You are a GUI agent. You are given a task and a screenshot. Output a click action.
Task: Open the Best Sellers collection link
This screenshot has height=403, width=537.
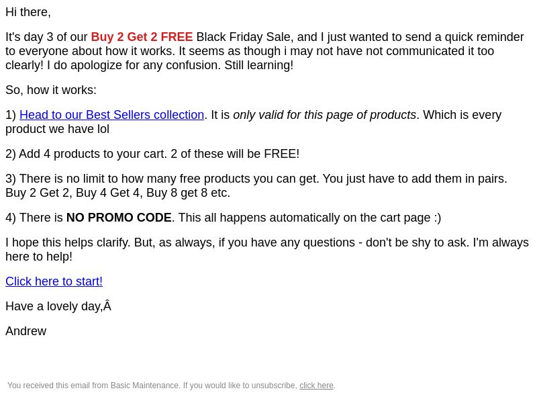click(x=111, y=115)
